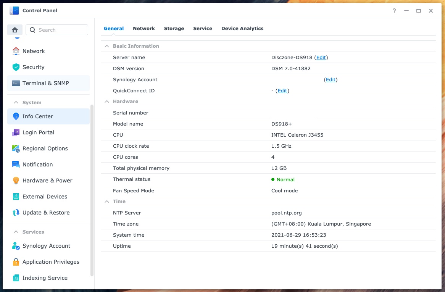Minimize the Control Panel window
The height and width of the screenshot is (292, 445).
406,11
